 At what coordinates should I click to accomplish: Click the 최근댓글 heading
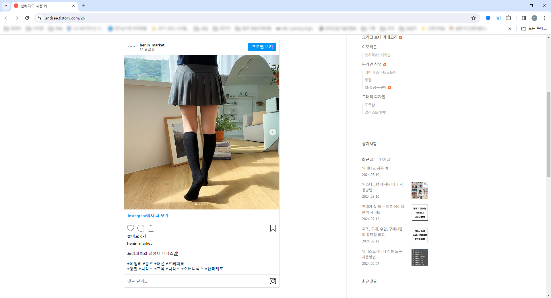(369, 281)
